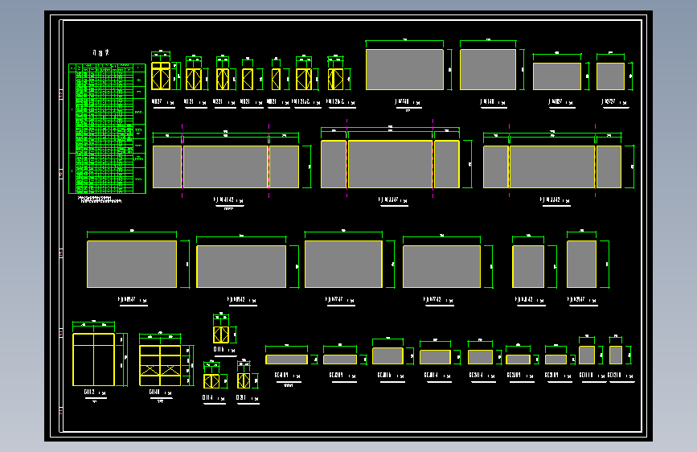Select the tallest narrow gray panel in the third row
This screenshot has width=697, height=452.
tap(581, 265)
